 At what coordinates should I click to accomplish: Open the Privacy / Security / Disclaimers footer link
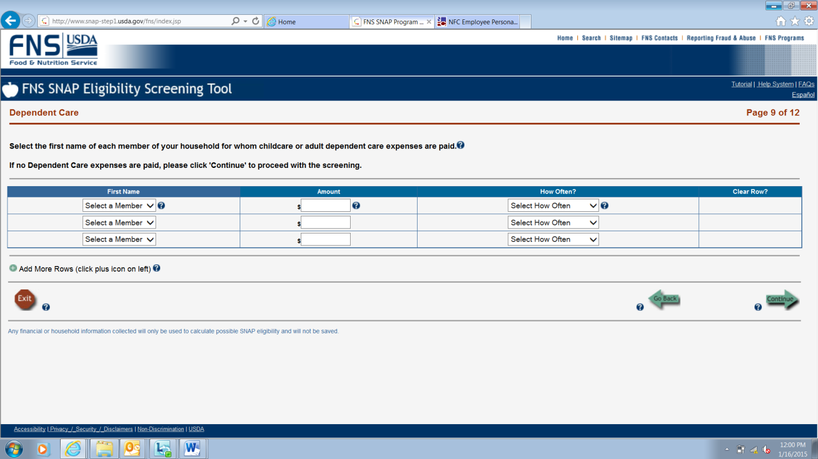coord(92,429)
